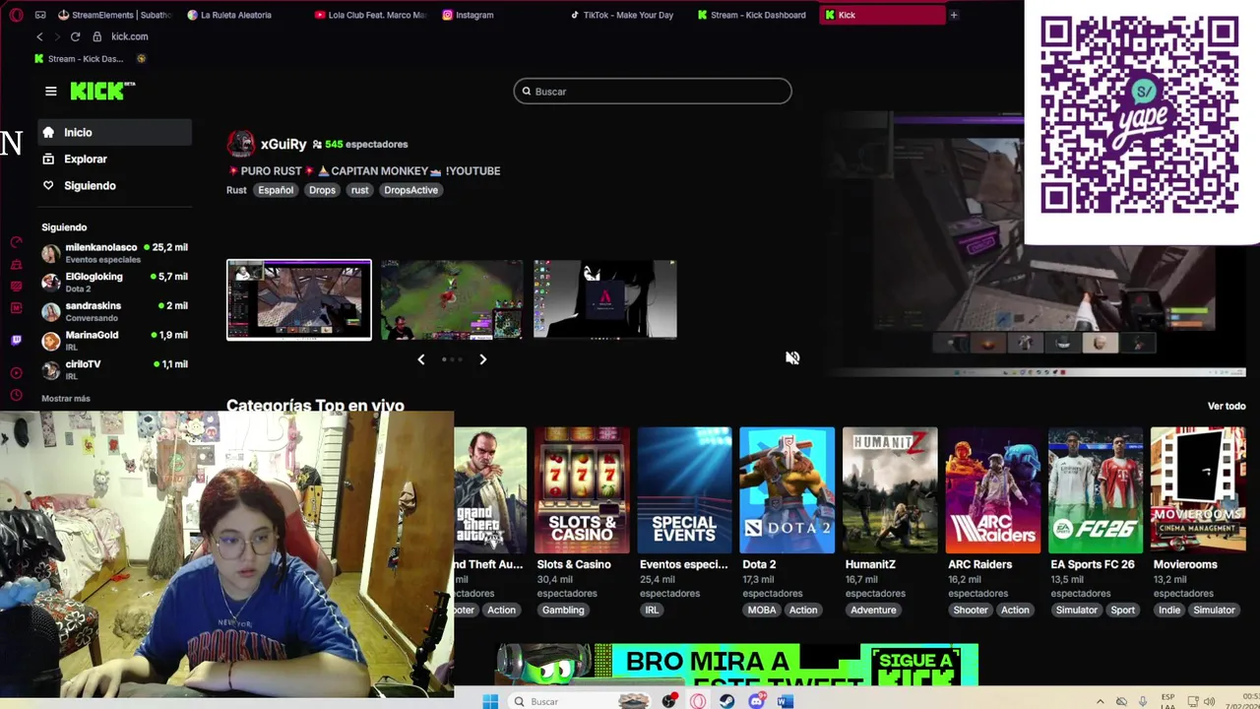Open speed dial icon in Opera sidebar
Viewport: 1260px width, 709px height.
16,242
